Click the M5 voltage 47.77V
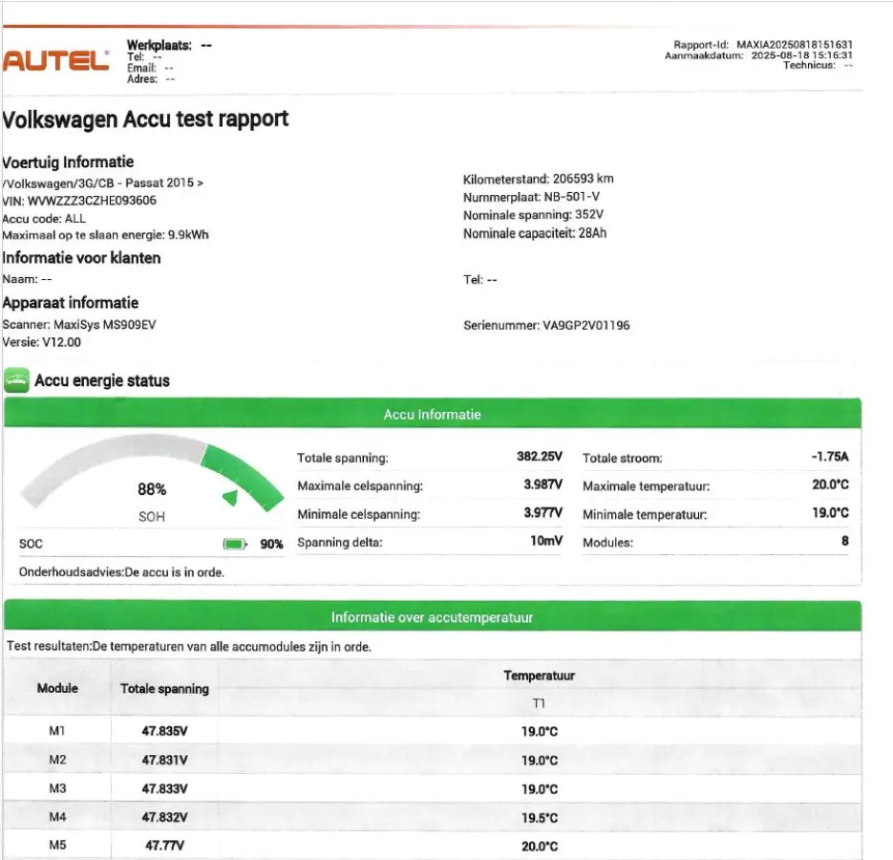The width and height of the screenshot is (893, 860). coord(164,845)
